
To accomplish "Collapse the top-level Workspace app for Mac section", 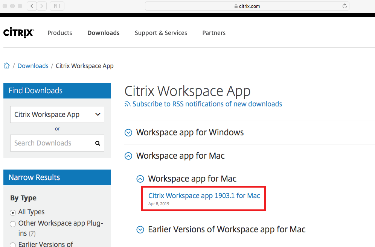I will [128, 156].
